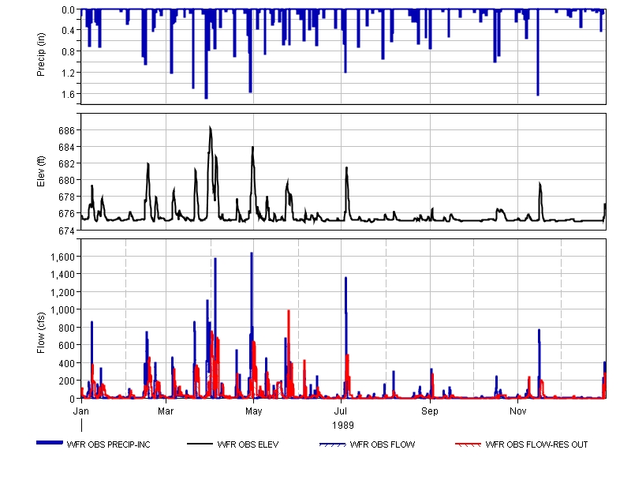631x495 pixels.
Task: Pick the "200" flow axis tick label
Action: [67, 381]
